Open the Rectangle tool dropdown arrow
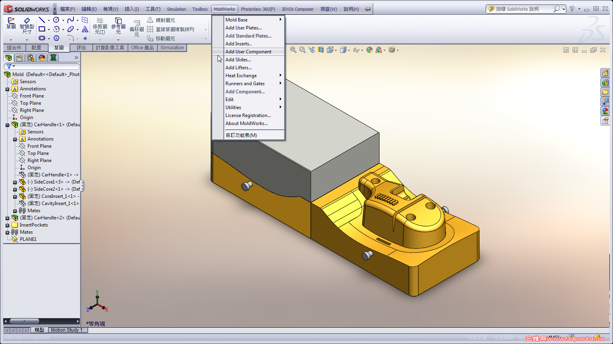The image size is (613, 344). tap(49, 29)
